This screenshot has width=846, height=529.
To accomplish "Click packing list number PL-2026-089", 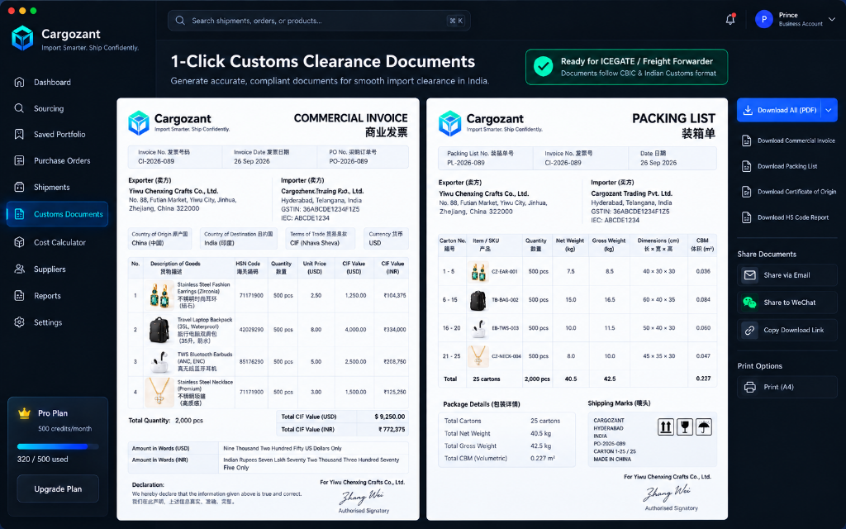I will pos(466,163).
